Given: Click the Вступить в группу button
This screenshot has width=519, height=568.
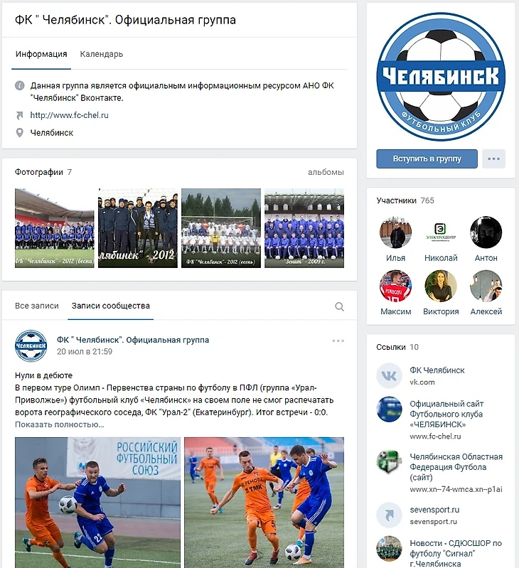Looking at the screenshot, I should (x=427, y=159).
